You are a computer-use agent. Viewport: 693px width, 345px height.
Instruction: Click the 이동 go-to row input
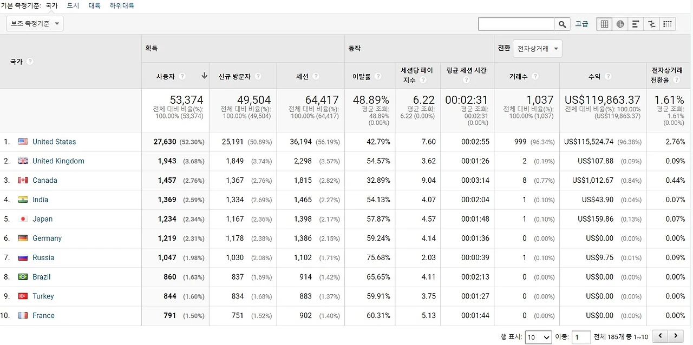[581, 337]
